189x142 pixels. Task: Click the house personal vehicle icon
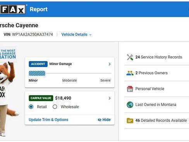[130, 89]
